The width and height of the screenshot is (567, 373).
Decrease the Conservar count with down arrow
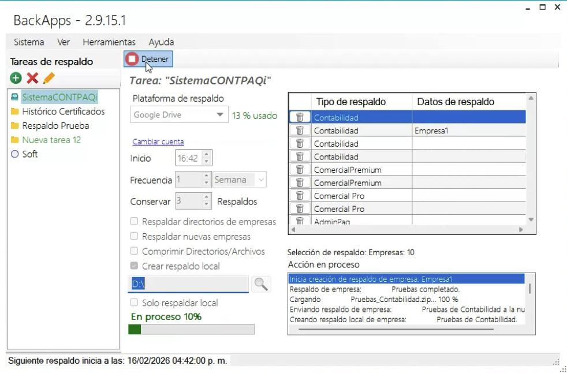206,204
